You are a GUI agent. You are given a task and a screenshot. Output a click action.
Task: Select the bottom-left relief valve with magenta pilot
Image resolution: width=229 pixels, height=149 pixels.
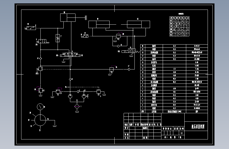[x=40, y=90]
